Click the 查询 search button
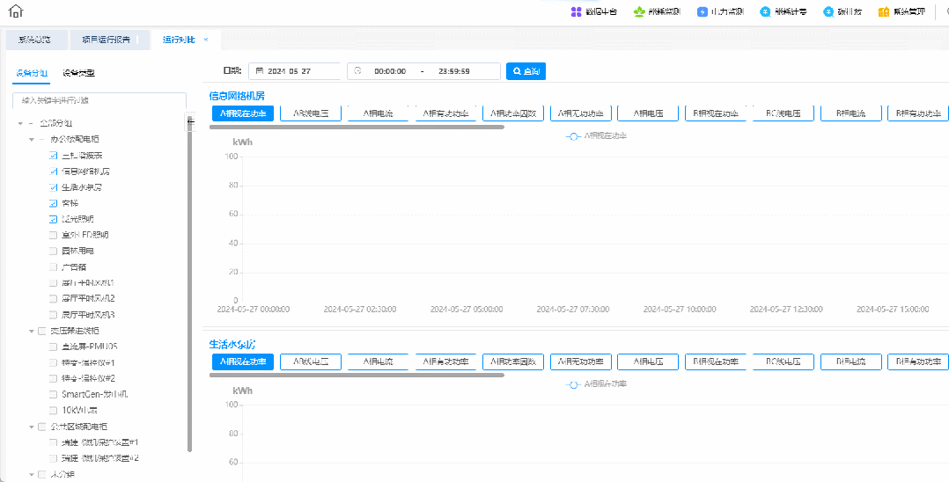This screenshot has width=949, height=482. click(526, 71)
